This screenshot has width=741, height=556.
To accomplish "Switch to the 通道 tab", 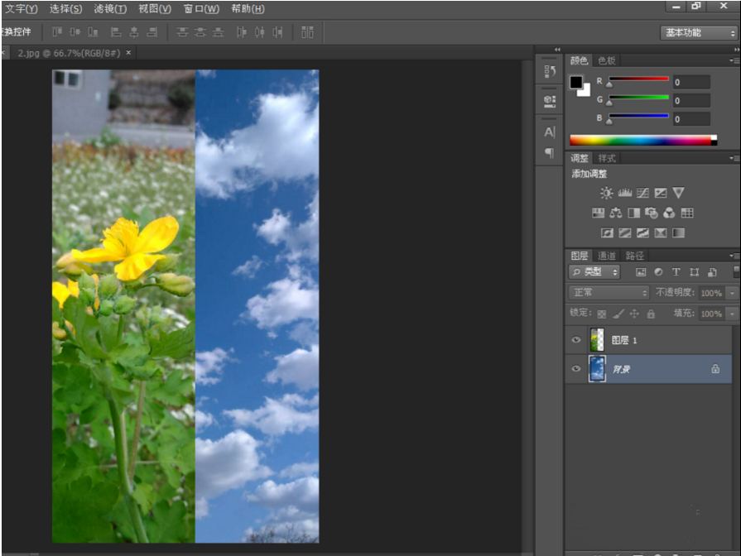I will tap(607, 256).
